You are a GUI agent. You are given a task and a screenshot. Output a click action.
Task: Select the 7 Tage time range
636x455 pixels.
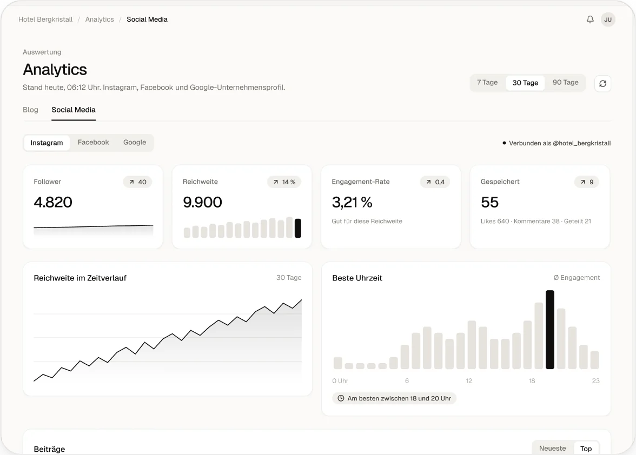(487, 83)
